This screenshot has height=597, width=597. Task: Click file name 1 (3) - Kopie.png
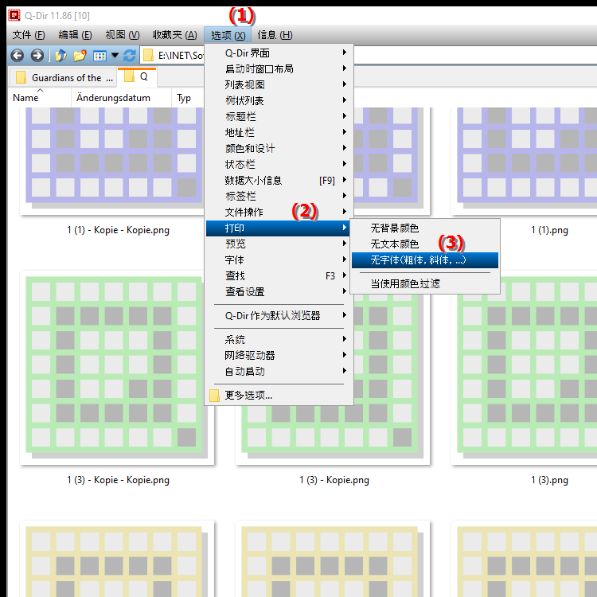point(334,480)
